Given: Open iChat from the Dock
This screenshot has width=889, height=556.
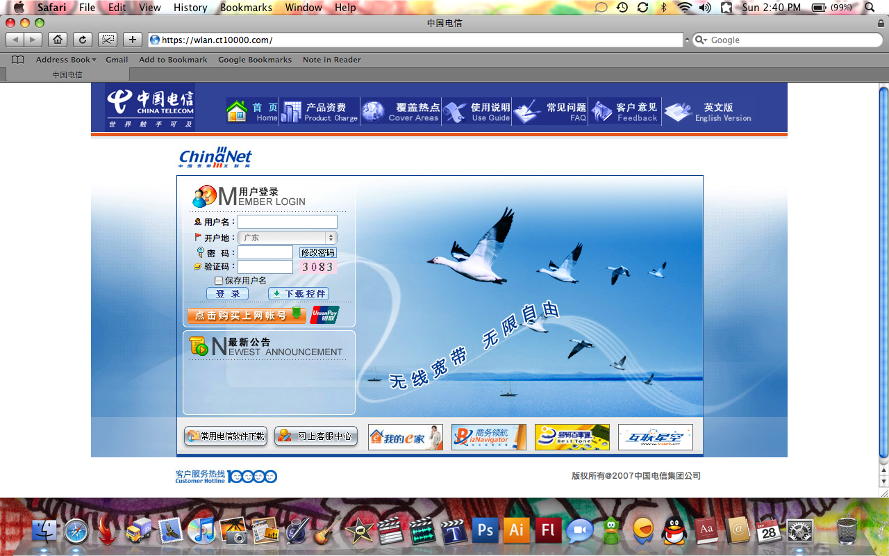Looking at the screenshot, I should click(579, 531).
